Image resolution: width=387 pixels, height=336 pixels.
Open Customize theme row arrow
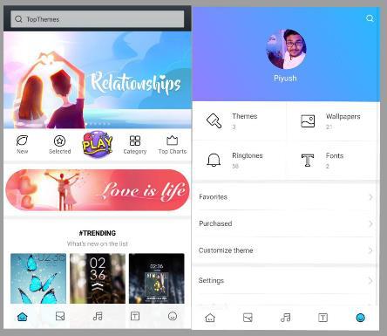[x=370, y=250]
